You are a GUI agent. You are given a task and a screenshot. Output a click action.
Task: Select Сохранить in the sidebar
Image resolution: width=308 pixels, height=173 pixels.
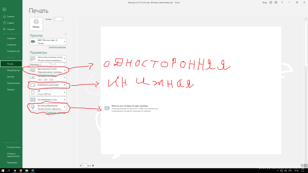[11, 45]
